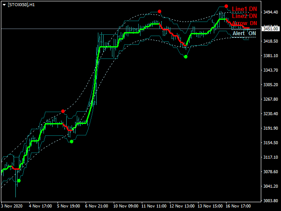The width and height of the screenshot is (281, 211).
Task: Click the 3191.90 price scale label
Action: pyautogui.click(x=270, y=128)
